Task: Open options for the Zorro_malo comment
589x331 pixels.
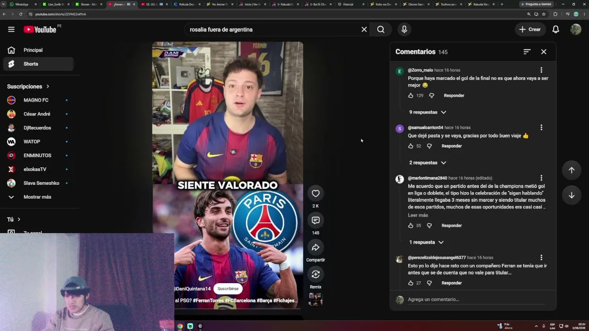Action: pyautogui.click(x=541, y=70)
